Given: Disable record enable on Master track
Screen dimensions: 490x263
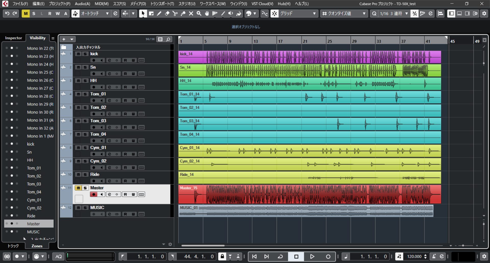Looking at the screenshot, I should [x=94, y=195].
